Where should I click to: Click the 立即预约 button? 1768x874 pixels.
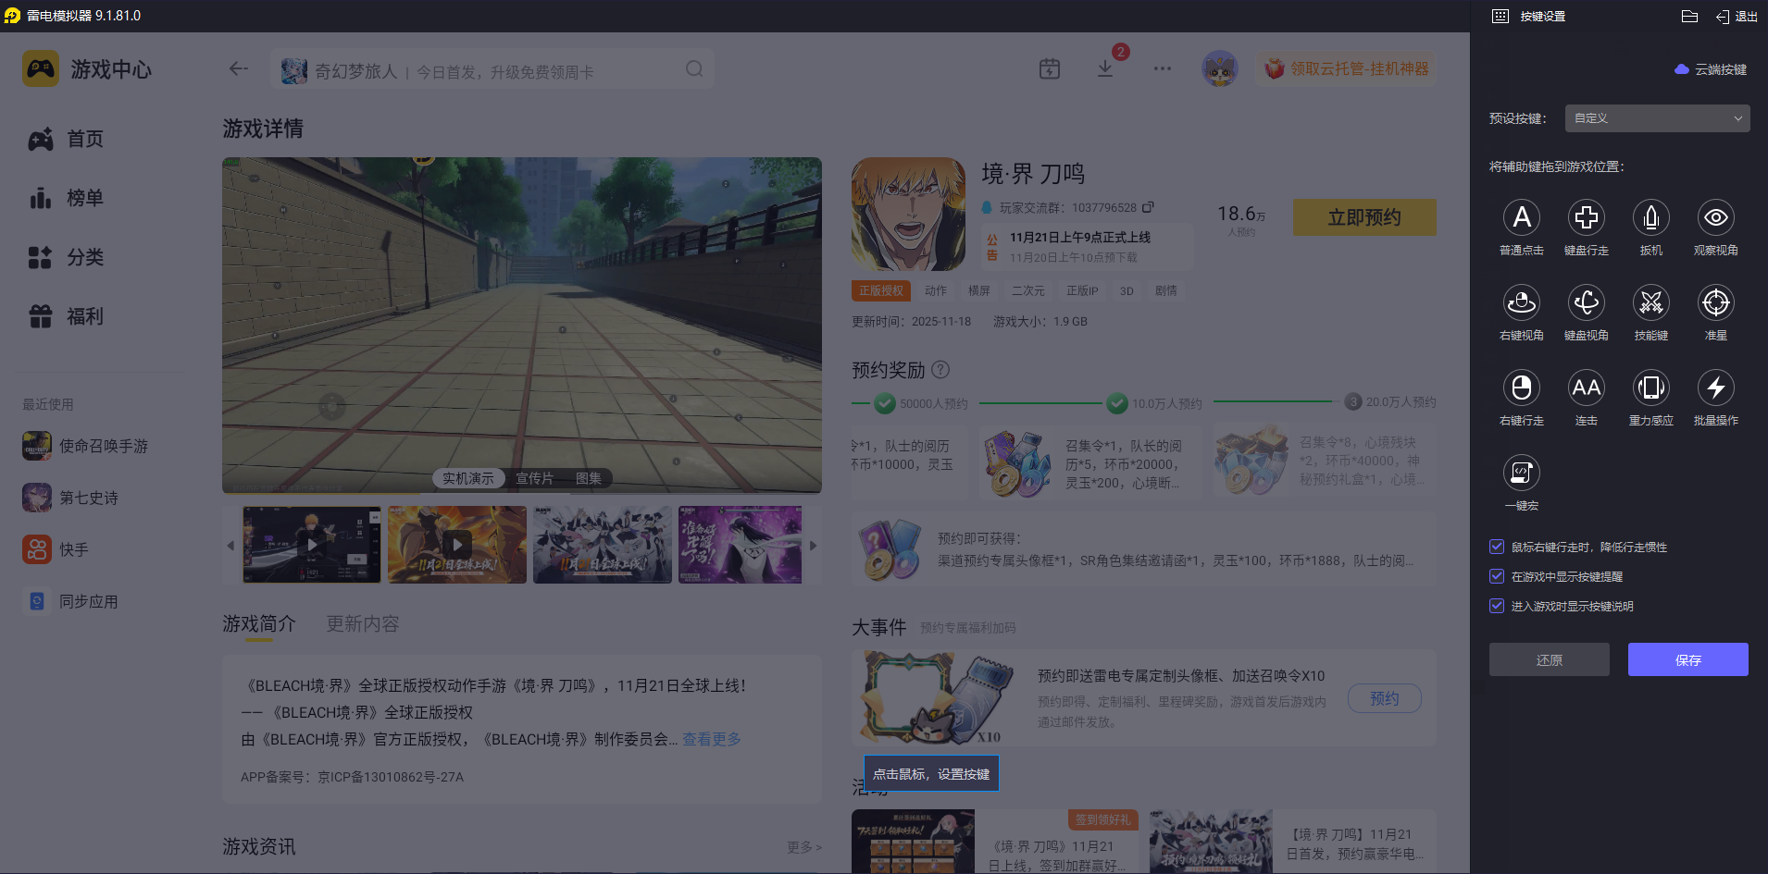click(1364, 217)
